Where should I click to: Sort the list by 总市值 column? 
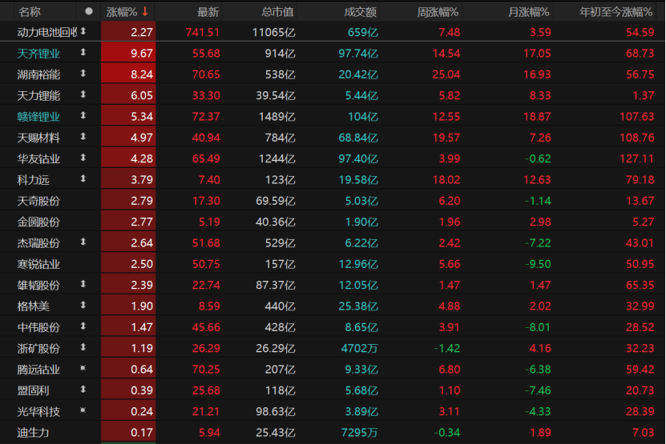pos(277,11)
